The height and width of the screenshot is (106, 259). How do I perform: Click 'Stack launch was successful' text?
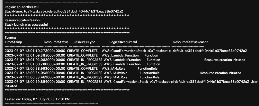pyautogui.click(x=26, y=24)
